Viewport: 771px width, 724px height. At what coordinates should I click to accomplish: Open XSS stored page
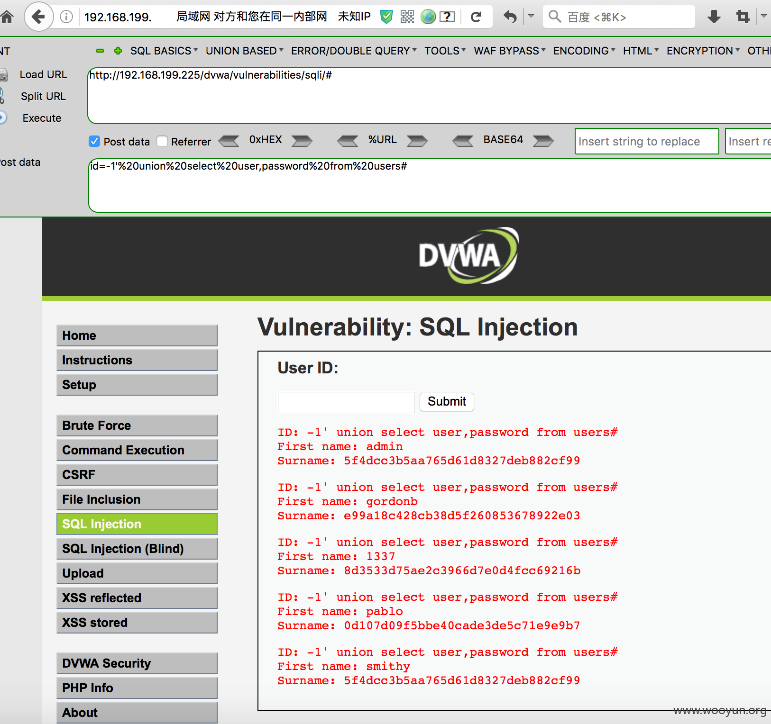click(x=137, y=623)
